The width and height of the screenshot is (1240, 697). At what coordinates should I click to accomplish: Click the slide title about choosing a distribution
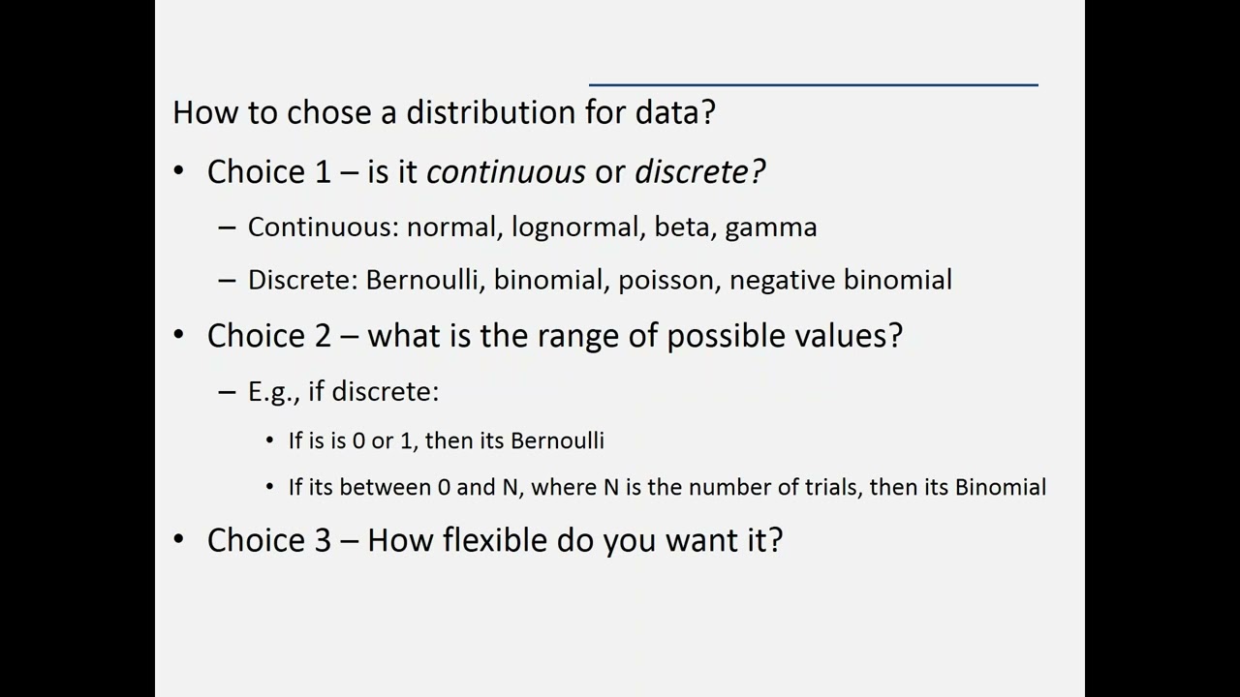tap(444, 112)
